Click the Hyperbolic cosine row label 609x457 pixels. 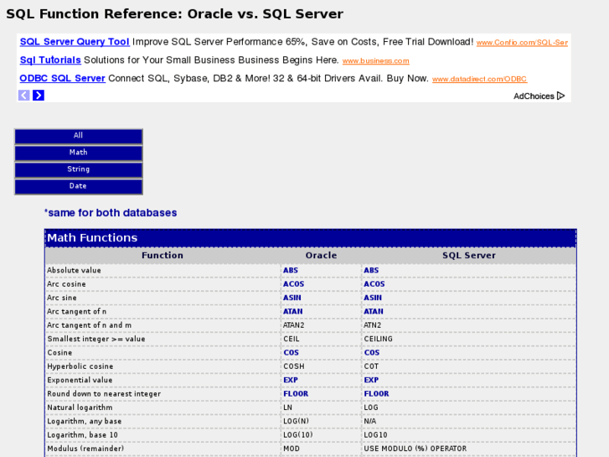point(80,366)
